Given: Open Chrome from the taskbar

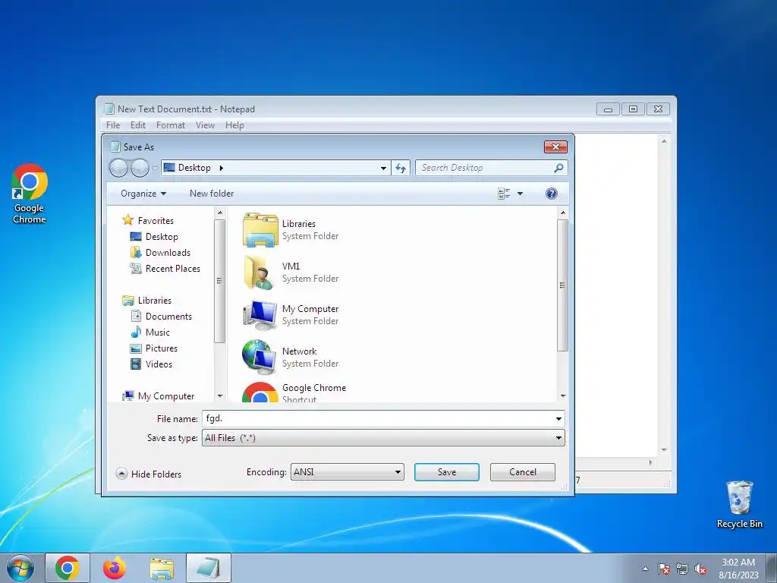Looking at the screenshot, I should pyautogui.click(x=68, y=568).
